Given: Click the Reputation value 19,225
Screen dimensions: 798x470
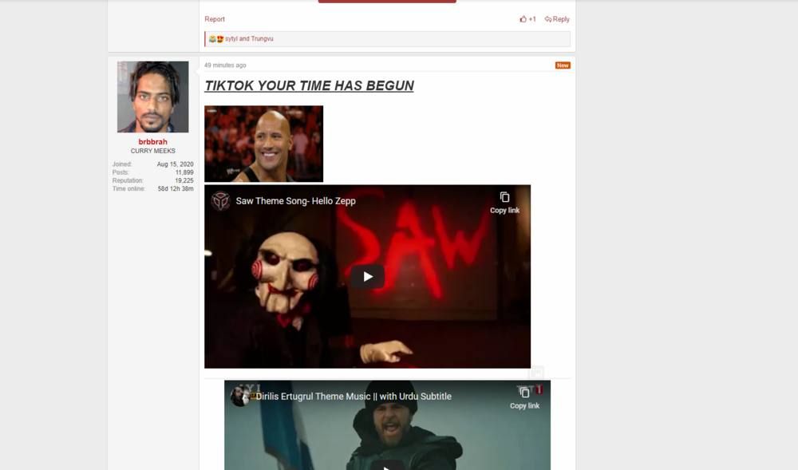Looking at the screenshot, I should [184, 180].
